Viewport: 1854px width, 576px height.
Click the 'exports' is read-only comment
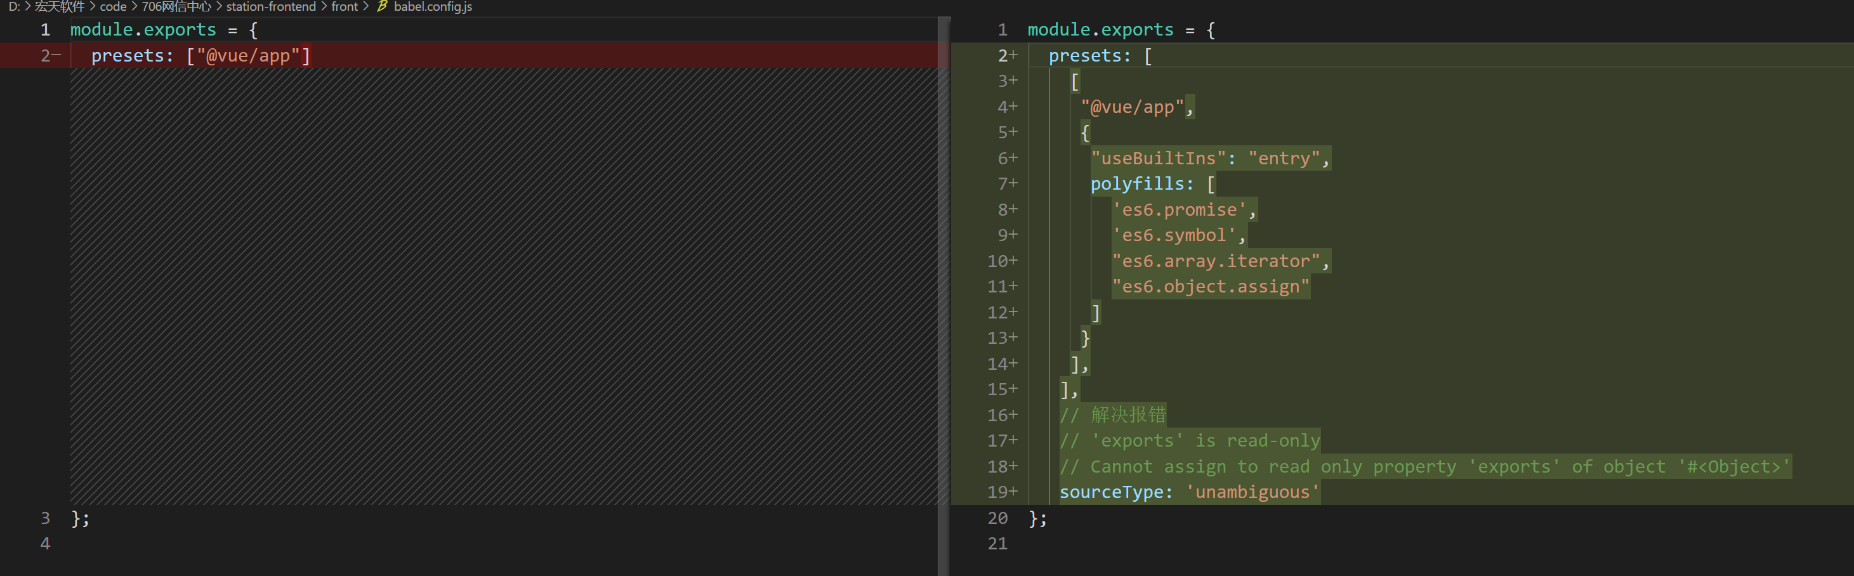(1190, 441)
